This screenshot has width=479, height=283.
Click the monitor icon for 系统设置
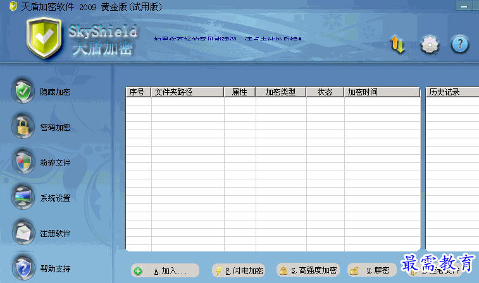click(23, 198)
